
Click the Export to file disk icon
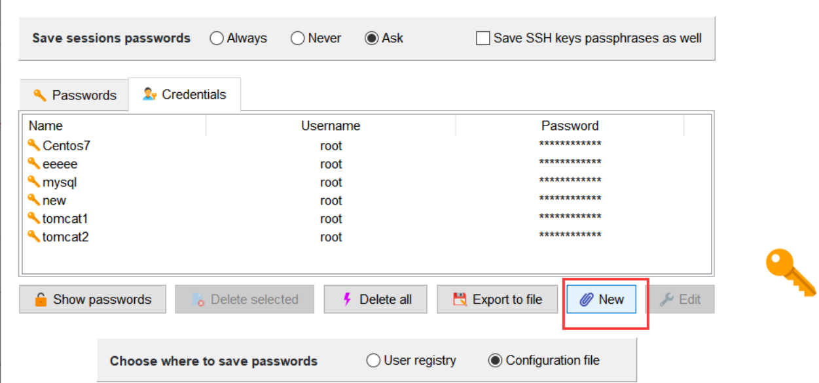click(460, 300)
